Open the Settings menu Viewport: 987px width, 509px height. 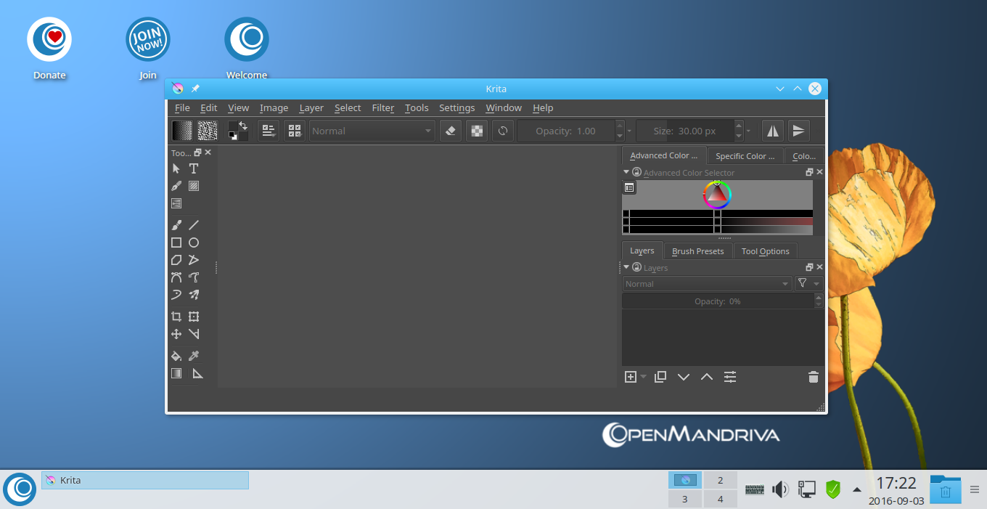[456, 108]
